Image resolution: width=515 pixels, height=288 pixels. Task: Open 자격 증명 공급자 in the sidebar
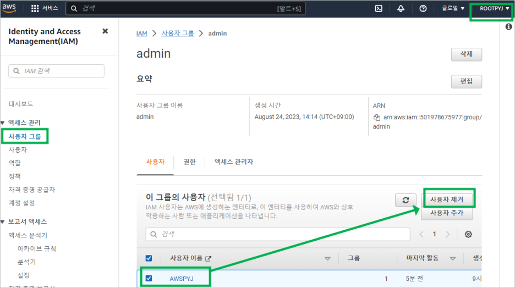click(x=31, y=190)
